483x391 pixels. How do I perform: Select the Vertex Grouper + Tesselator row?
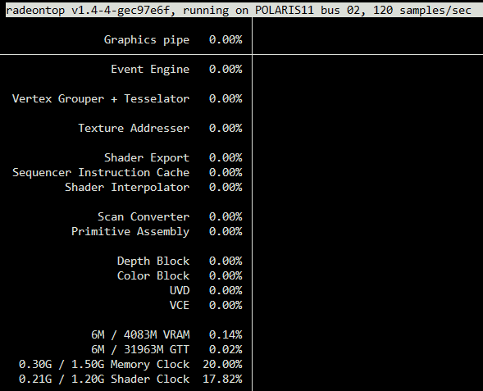coord(127,99)
